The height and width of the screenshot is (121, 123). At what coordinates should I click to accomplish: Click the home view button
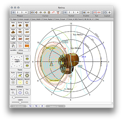coord(42,106)
